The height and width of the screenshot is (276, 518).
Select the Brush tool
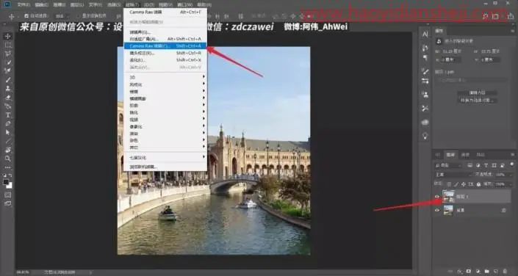(x=8, y=79)
